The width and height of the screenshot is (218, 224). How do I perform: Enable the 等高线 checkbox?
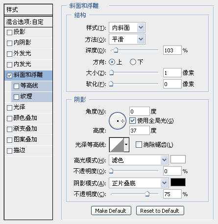point(16,86)
